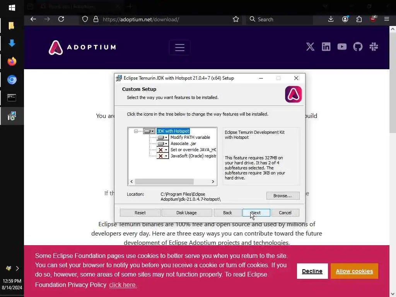The image size is (396, 297).
Task: Open the tracking protection shield icon
Action: pos(85,19)
